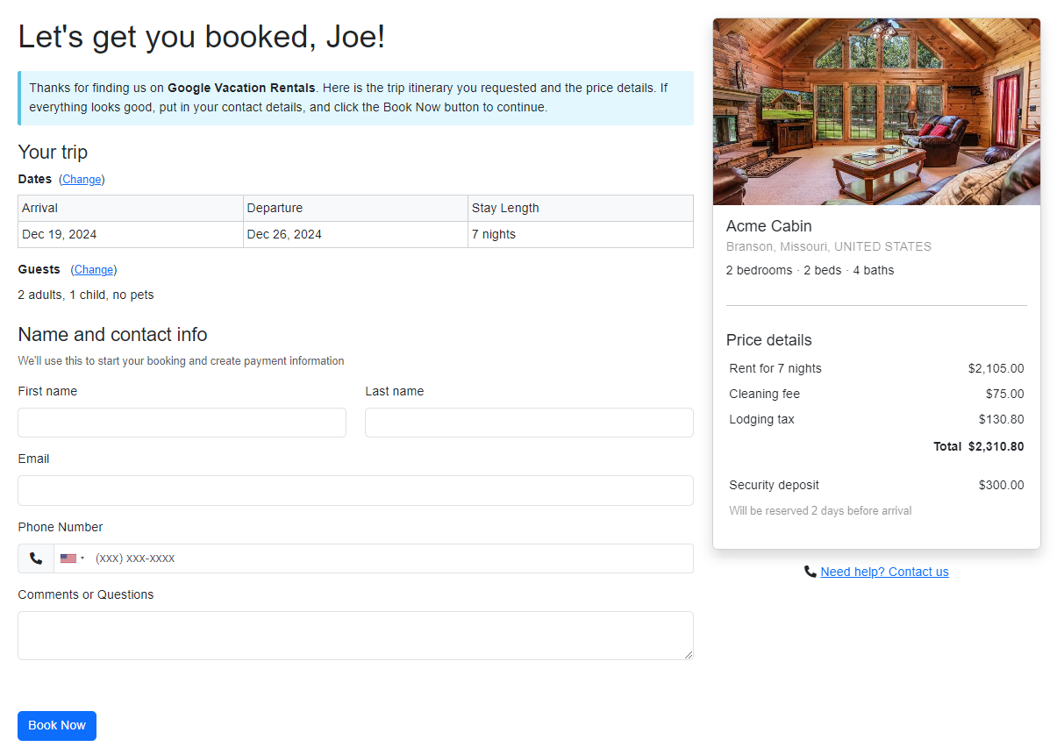Open the country code dropdown arrow
The image size is (1057, 754).
pyautogui.click(x=82, y=558)
